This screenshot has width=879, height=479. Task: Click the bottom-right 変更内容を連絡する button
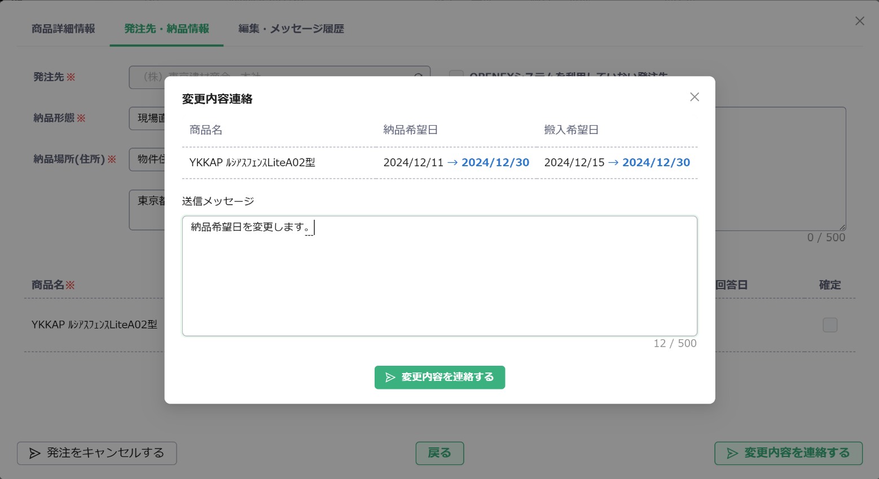788,453
